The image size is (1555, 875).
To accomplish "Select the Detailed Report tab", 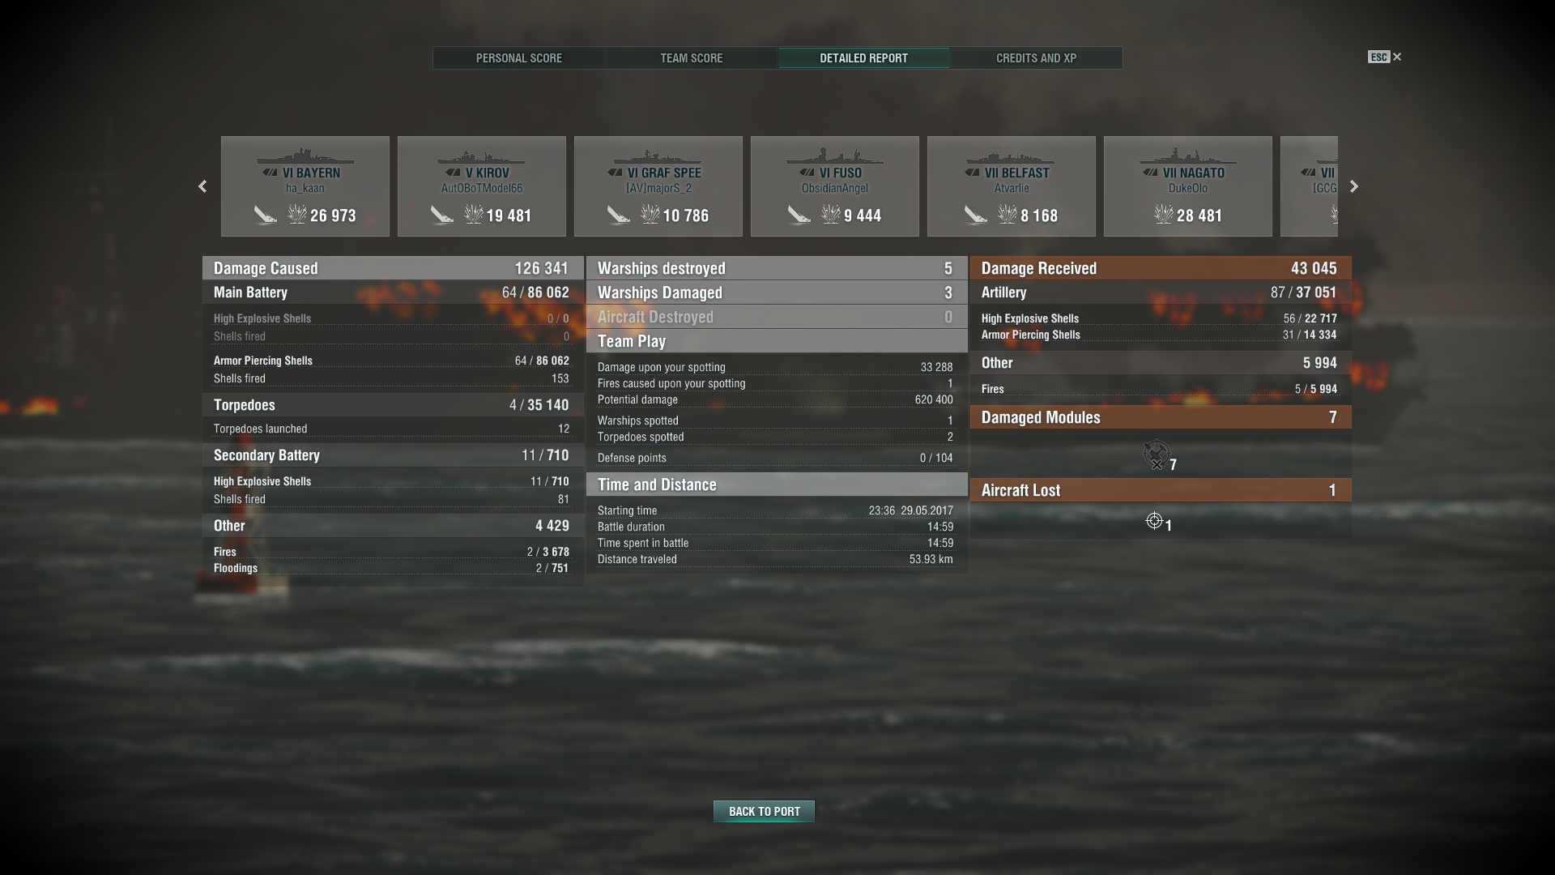I will coord(863,58).
